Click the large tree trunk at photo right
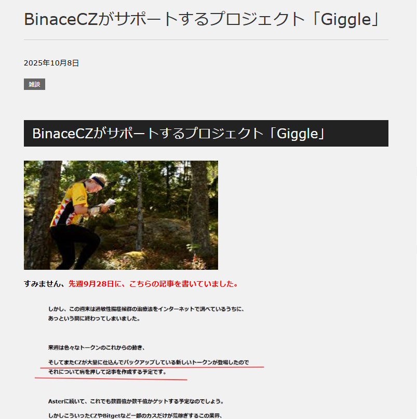The image size is (417, 419). click(200, 208)
